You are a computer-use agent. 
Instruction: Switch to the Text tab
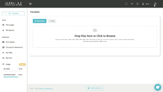[x=52, y=21]
